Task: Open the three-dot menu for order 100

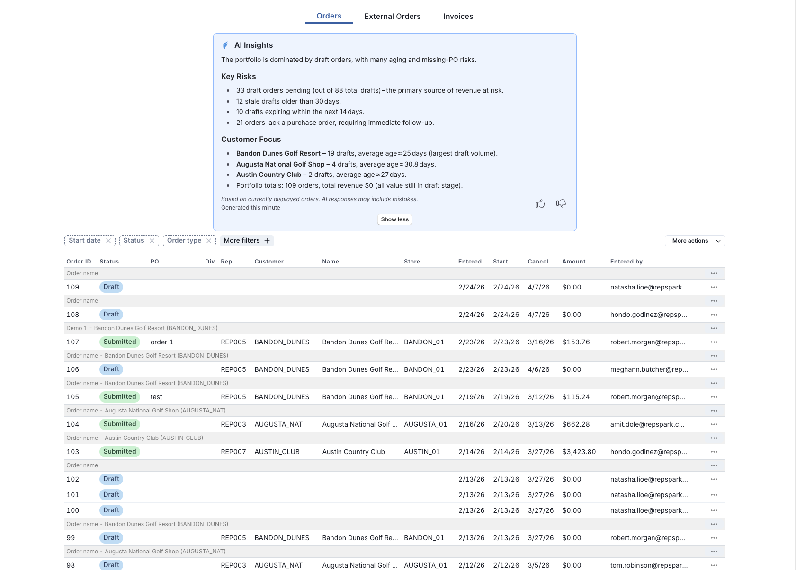Action: pos(714,510)
